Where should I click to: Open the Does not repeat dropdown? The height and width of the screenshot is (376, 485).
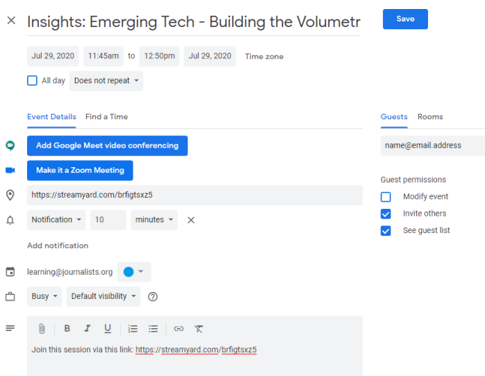coord(106,80)
